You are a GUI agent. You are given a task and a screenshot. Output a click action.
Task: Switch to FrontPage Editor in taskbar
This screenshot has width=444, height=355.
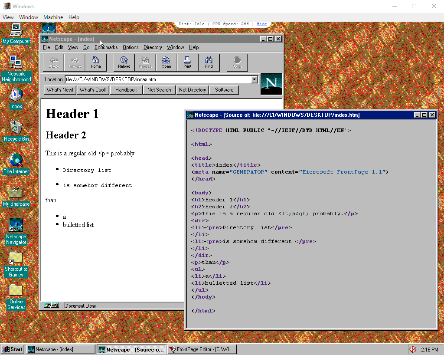[203, 349]
